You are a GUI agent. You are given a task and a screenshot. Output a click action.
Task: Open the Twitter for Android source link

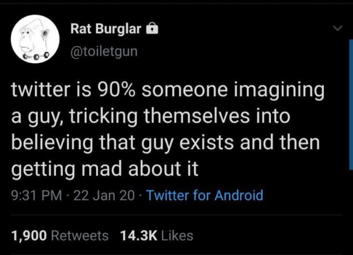coord(205,195)
